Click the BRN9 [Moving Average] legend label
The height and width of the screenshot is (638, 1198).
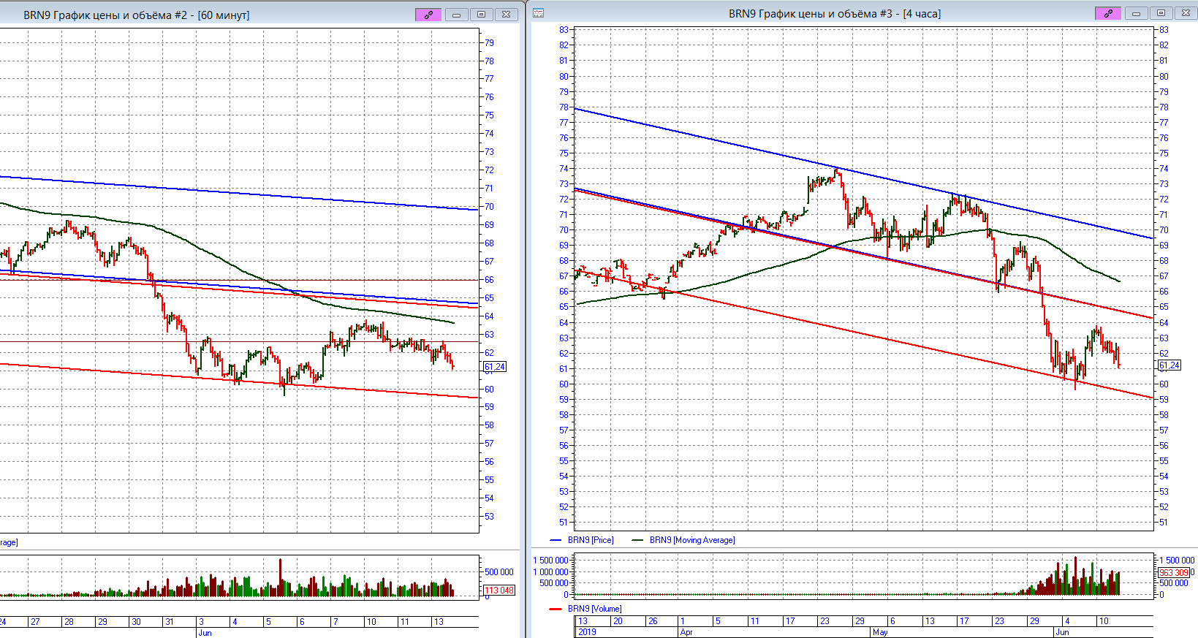(691, 540)
